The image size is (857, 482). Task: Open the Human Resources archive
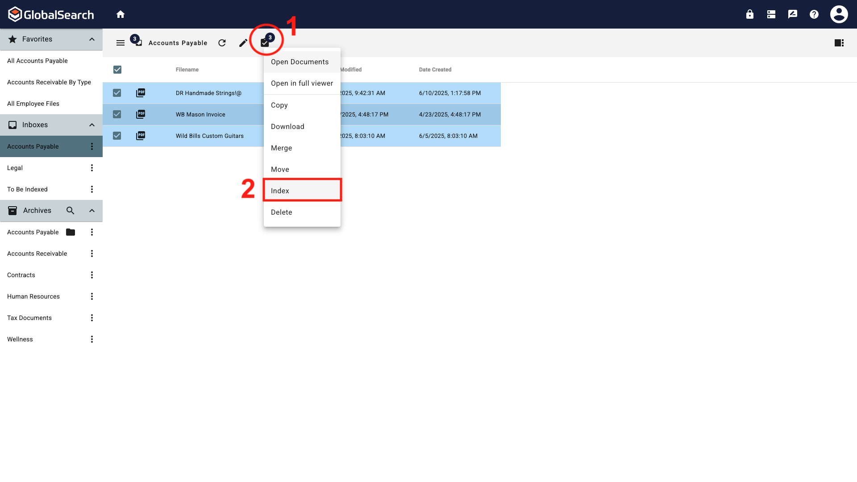(33, 296)
